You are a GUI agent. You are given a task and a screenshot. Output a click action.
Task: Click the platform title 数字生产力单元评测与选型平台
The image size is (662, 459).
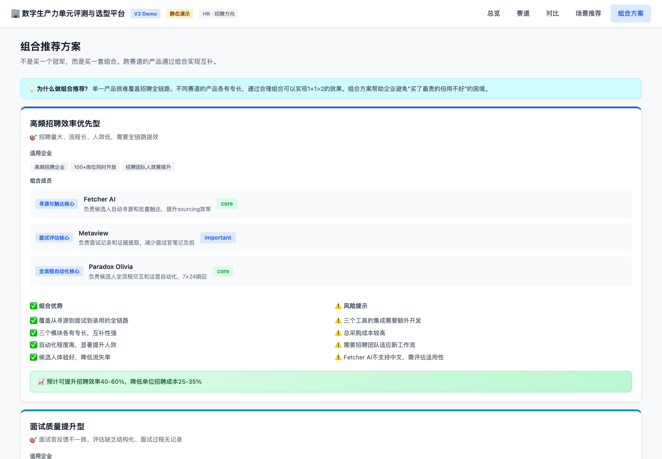pyautogui.click(x=74, y=14)
